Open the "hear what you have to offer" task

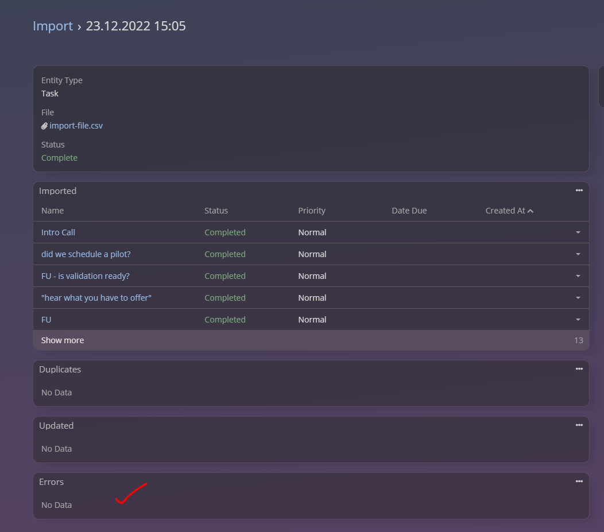pyautogui.click(x=96, y=298)
